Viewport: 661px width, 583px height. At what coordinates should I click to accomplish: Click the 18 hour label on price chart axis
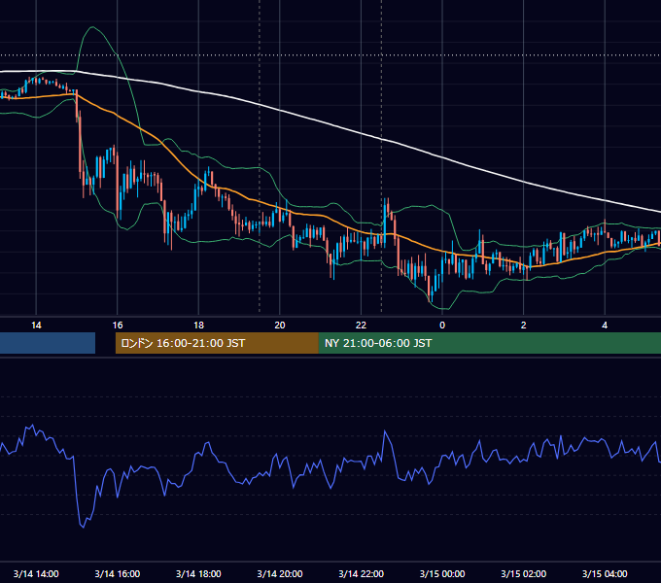[x=198, y=326]
